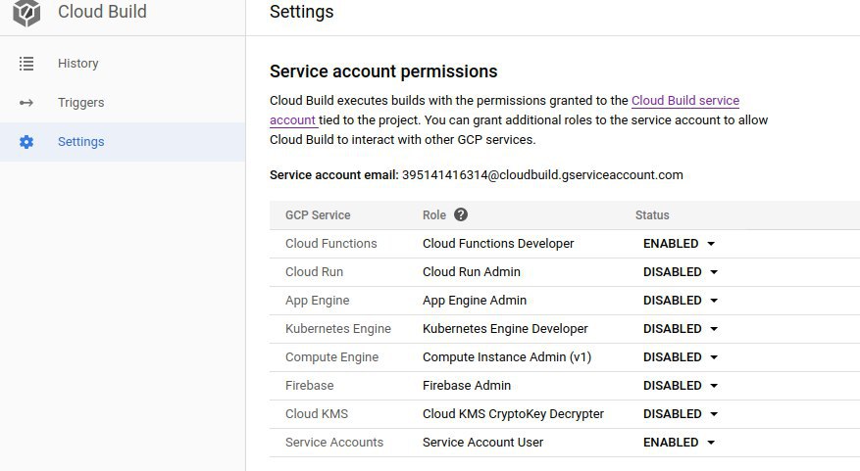Open the History menu item
860x471 pixels.
point(123,64)
